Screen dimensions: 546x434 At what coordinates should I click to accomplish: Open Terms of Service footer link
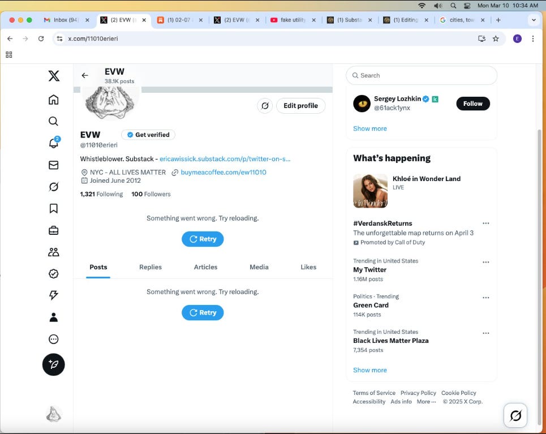point(374,393)
